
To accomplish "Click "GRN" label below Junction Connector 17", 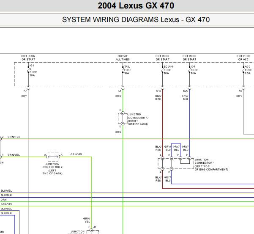I will 118,132.
